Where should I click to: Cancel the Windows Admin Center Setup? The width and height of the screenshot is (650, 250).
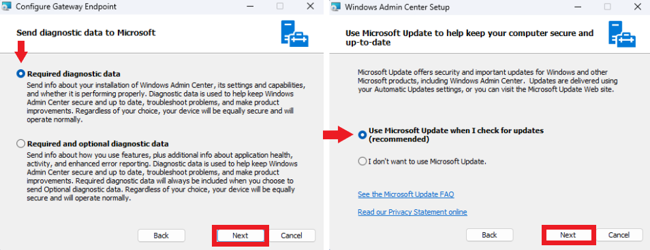(x=619, y=235)
